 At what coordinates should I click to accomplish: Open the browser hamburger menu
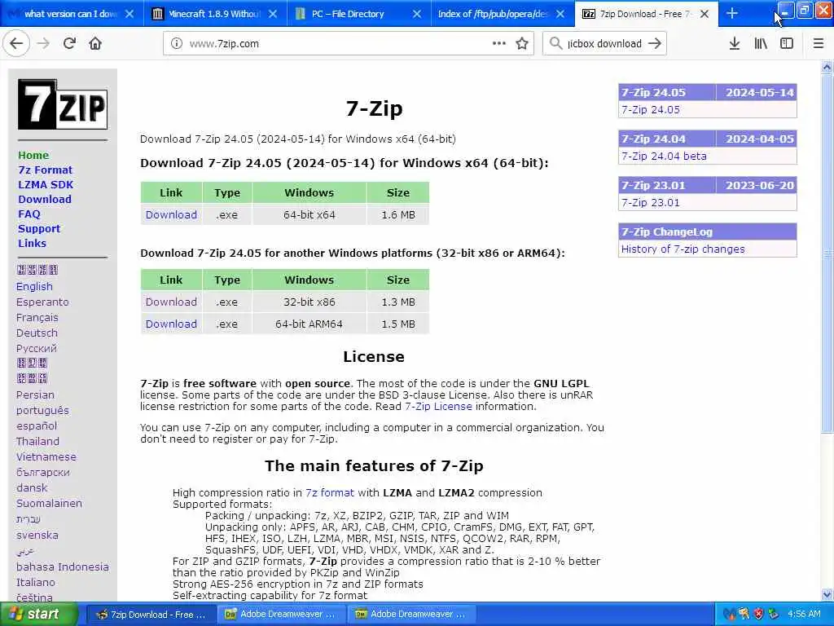click(x=819, y=44)
